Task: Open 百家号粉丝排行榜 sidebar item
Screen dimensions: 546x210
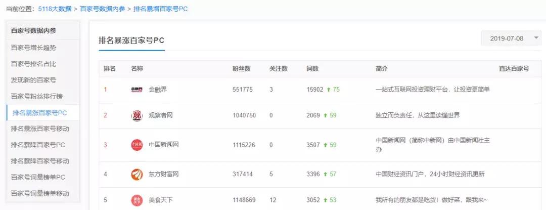Action: coord(36,97)
